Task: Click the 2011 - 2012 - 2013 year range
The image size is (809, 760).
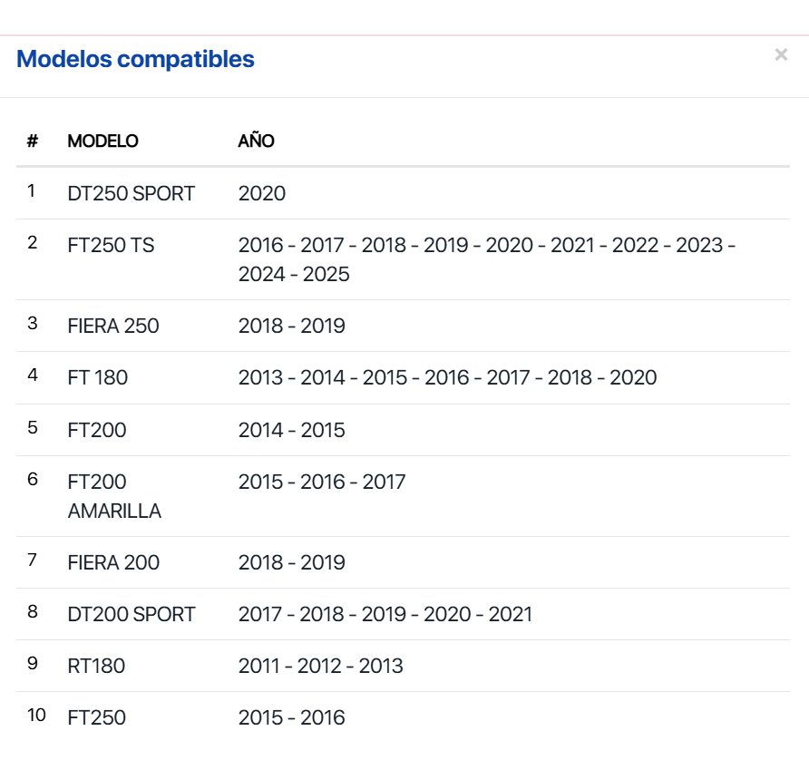Action: (x=320, y=667)
